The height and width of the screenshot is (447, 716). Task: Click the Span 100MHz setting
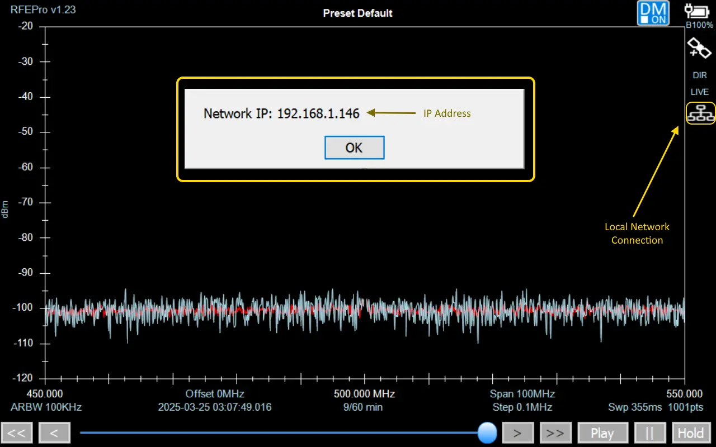click(x=522, y=393)
